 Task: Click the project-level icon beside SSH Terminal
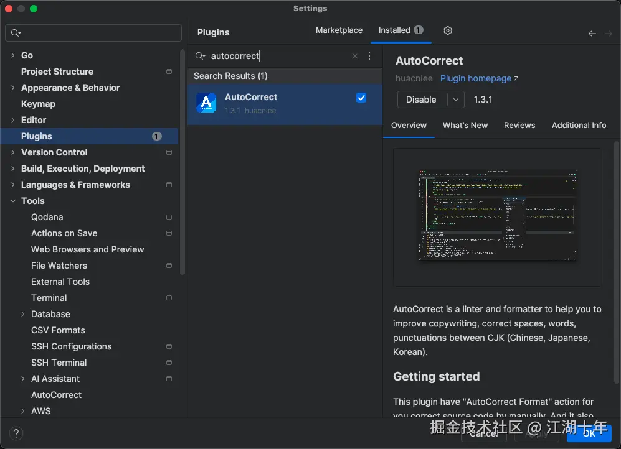point(169,363)
